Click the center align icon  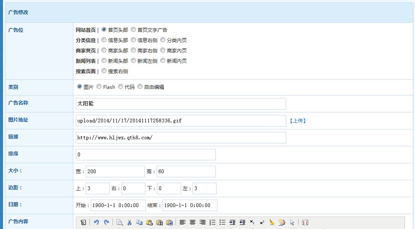tap(192, 222)
